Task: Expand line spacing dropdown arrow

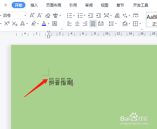Action: (116, 24)
